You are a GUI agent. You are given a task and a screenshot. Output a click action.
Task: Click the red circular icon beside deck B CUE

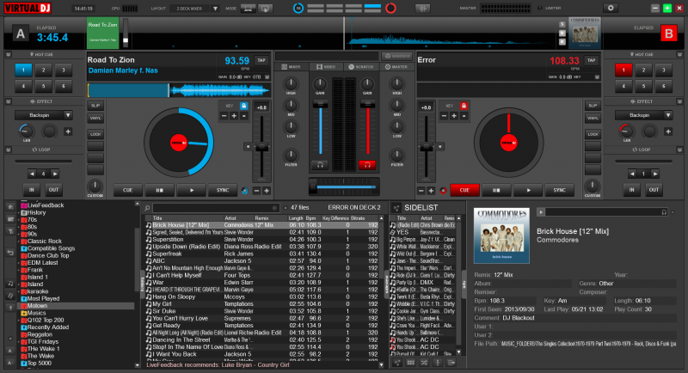click(443, 191)
